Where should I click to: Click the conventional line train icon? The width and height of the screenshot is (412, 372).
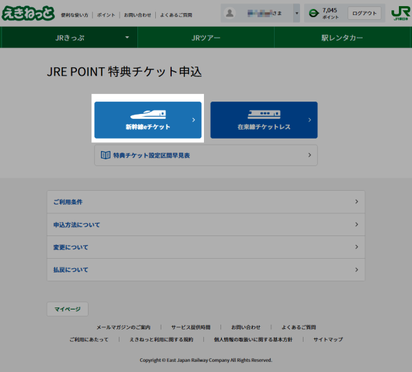click(264, 115)
